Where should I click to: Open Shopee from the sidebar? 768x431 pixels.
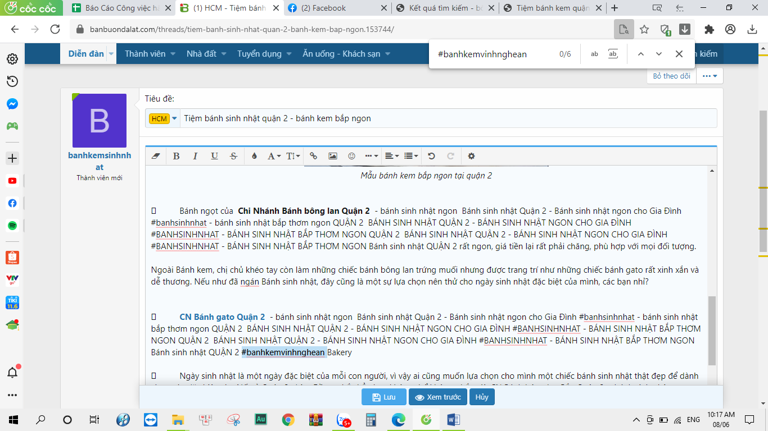click(x=12, y=258)
